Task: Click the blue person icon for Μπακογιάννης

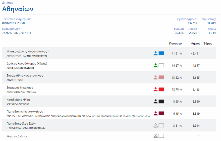Action: click(x=156, y=53)
